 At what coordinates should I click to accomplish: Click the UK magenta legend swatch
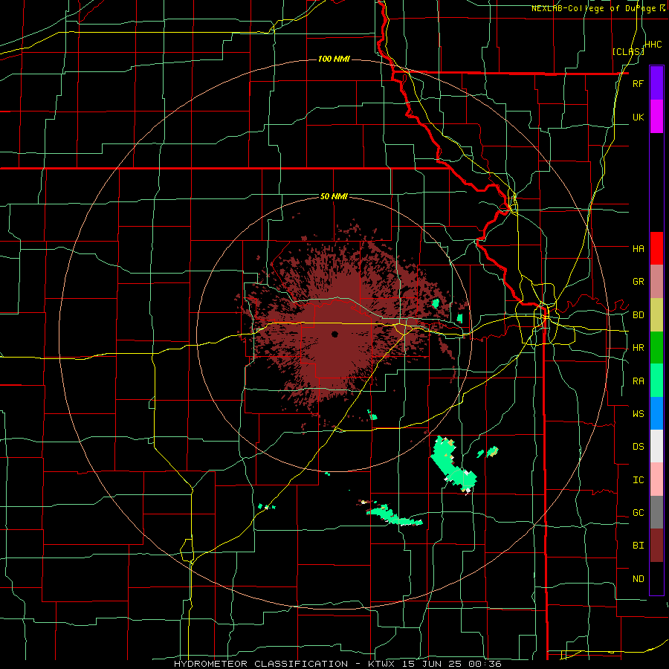coord(656,117)
